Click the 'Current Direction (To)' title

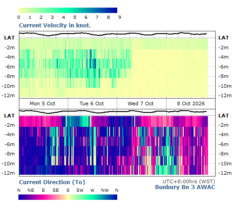52,182
